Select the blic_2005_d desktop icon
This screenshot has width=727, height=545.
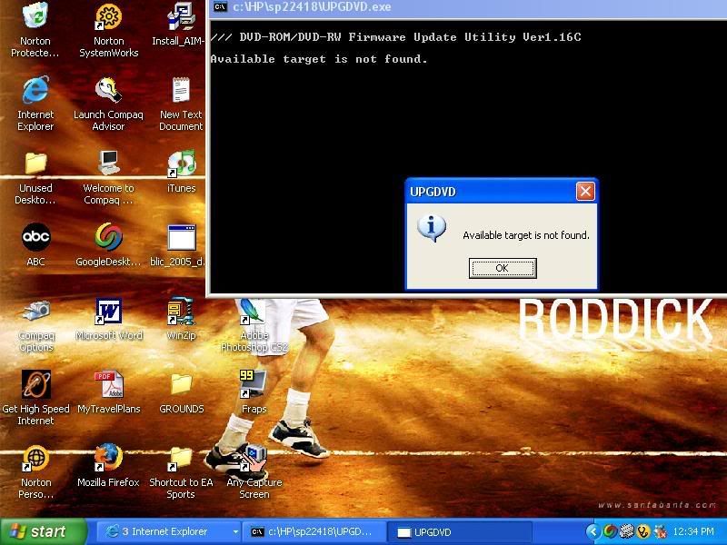(x=178, y=244)
